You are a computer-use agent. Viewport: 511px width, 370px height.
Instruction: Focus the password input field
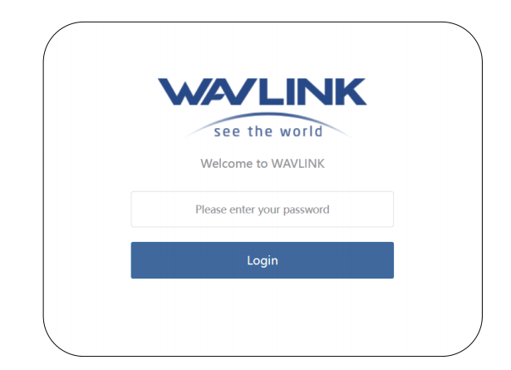(263, 210)
